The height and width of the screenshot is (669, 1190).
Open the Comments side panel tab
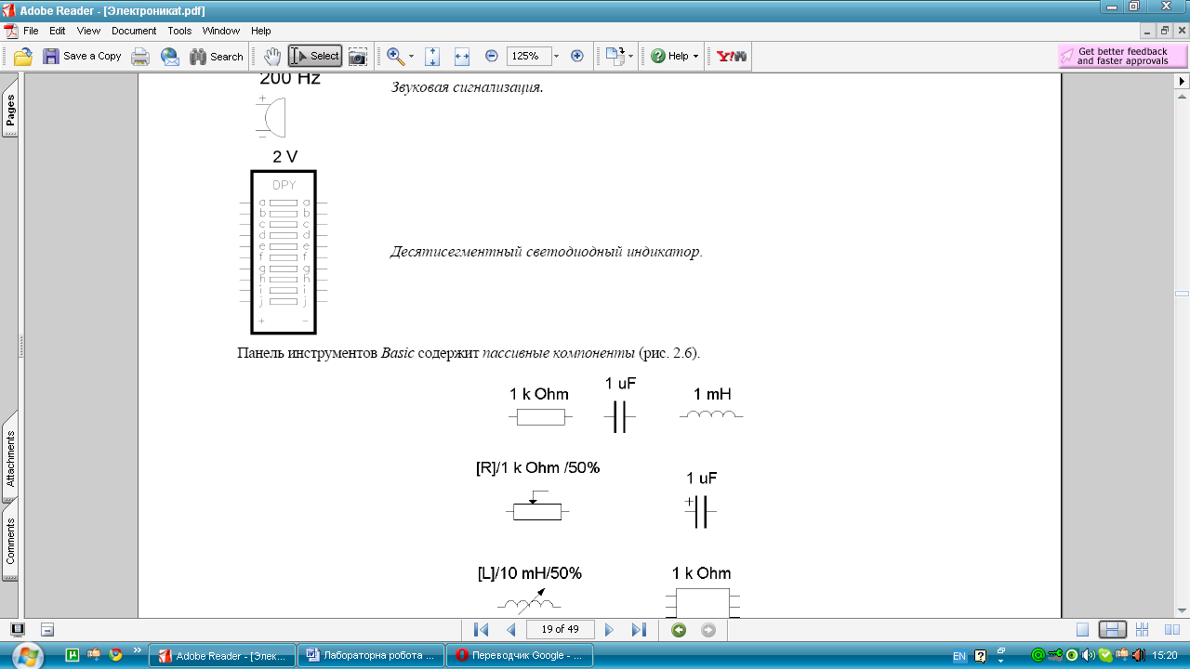(10, 542)
